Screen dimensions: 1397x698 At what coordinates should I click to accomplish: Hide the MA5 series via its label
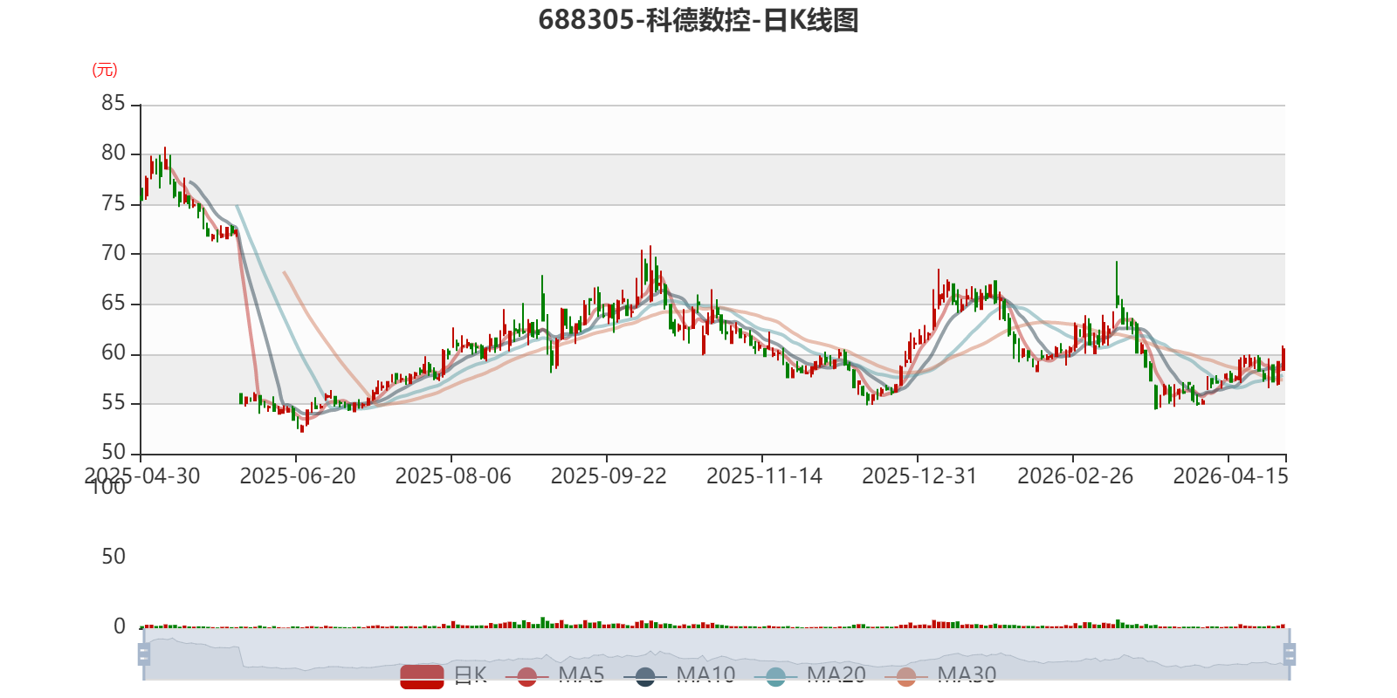[x=582, y=674]
